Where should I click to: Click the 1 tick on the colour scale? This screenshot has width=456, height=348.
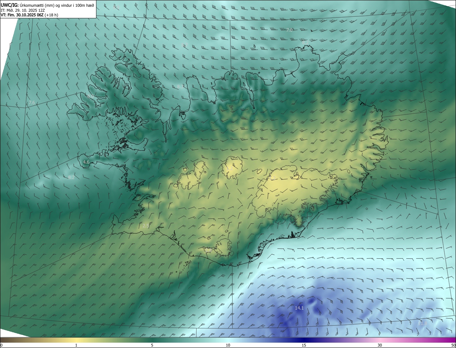point(76,345)
